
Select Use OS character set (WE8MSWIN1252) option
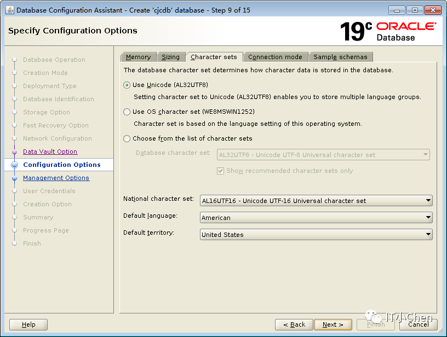(127, 112)
